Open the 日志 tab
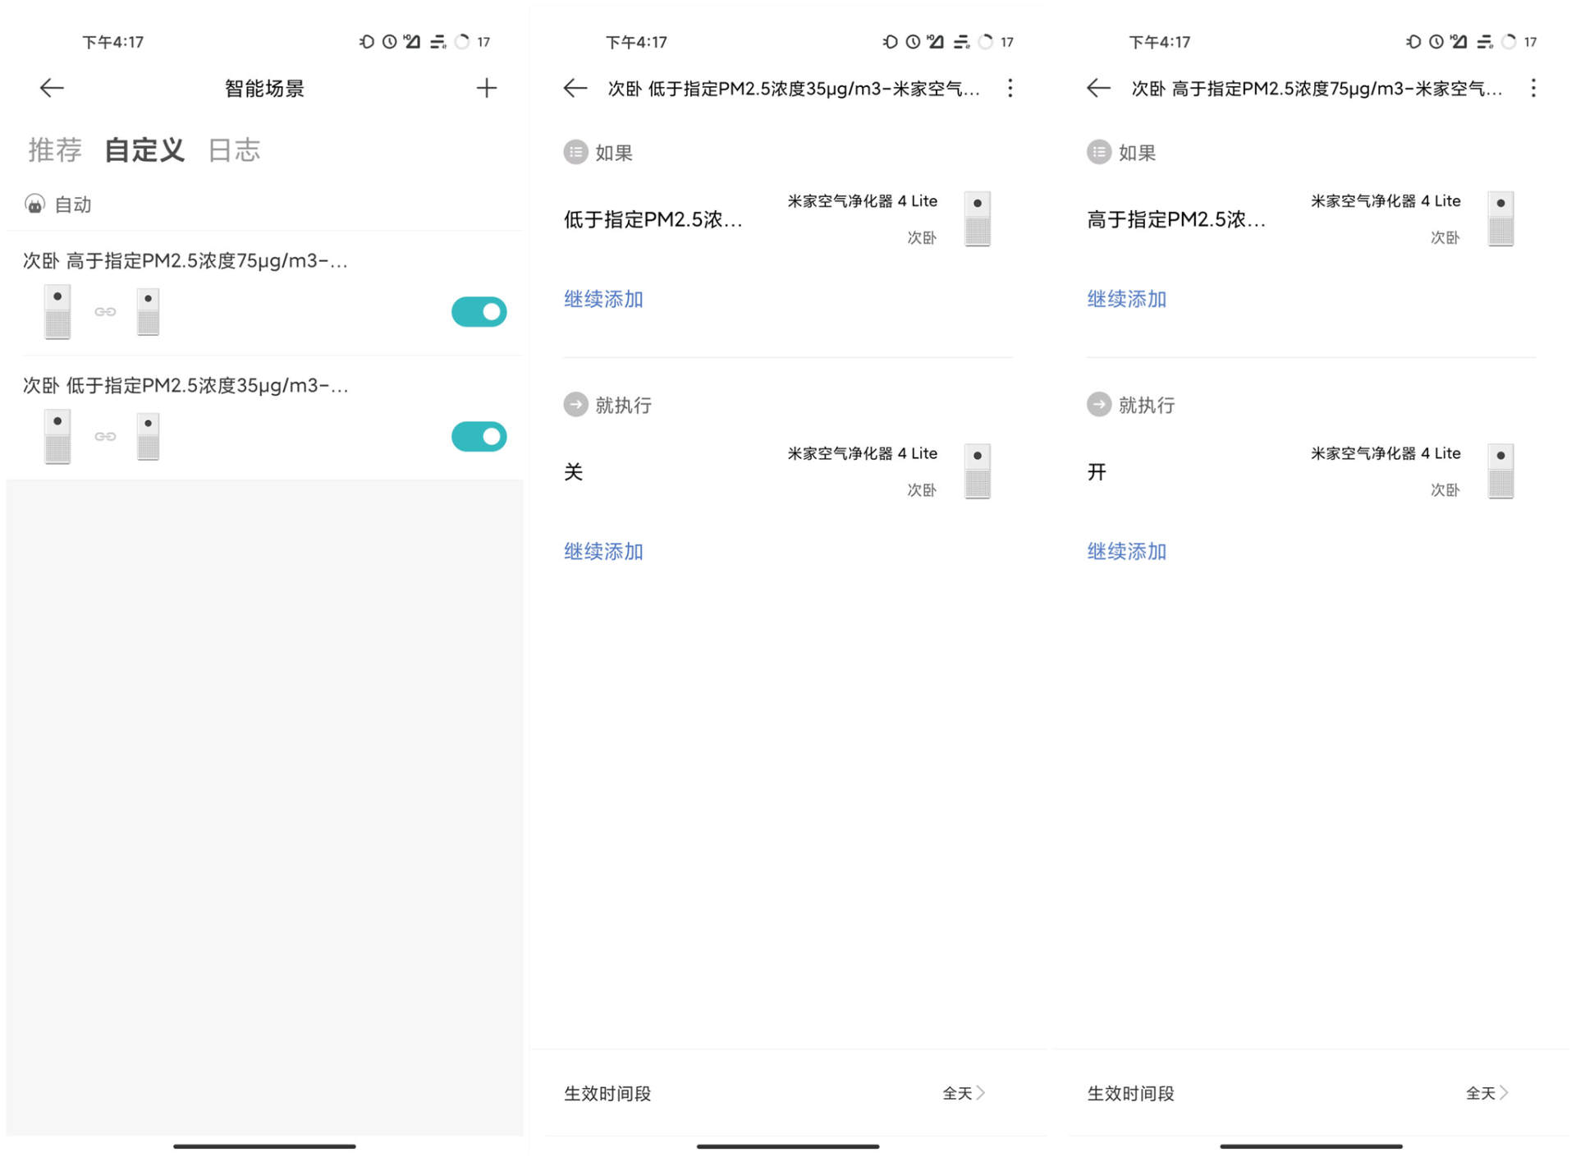1576x1162 pixels. click(x=234, y=150)
